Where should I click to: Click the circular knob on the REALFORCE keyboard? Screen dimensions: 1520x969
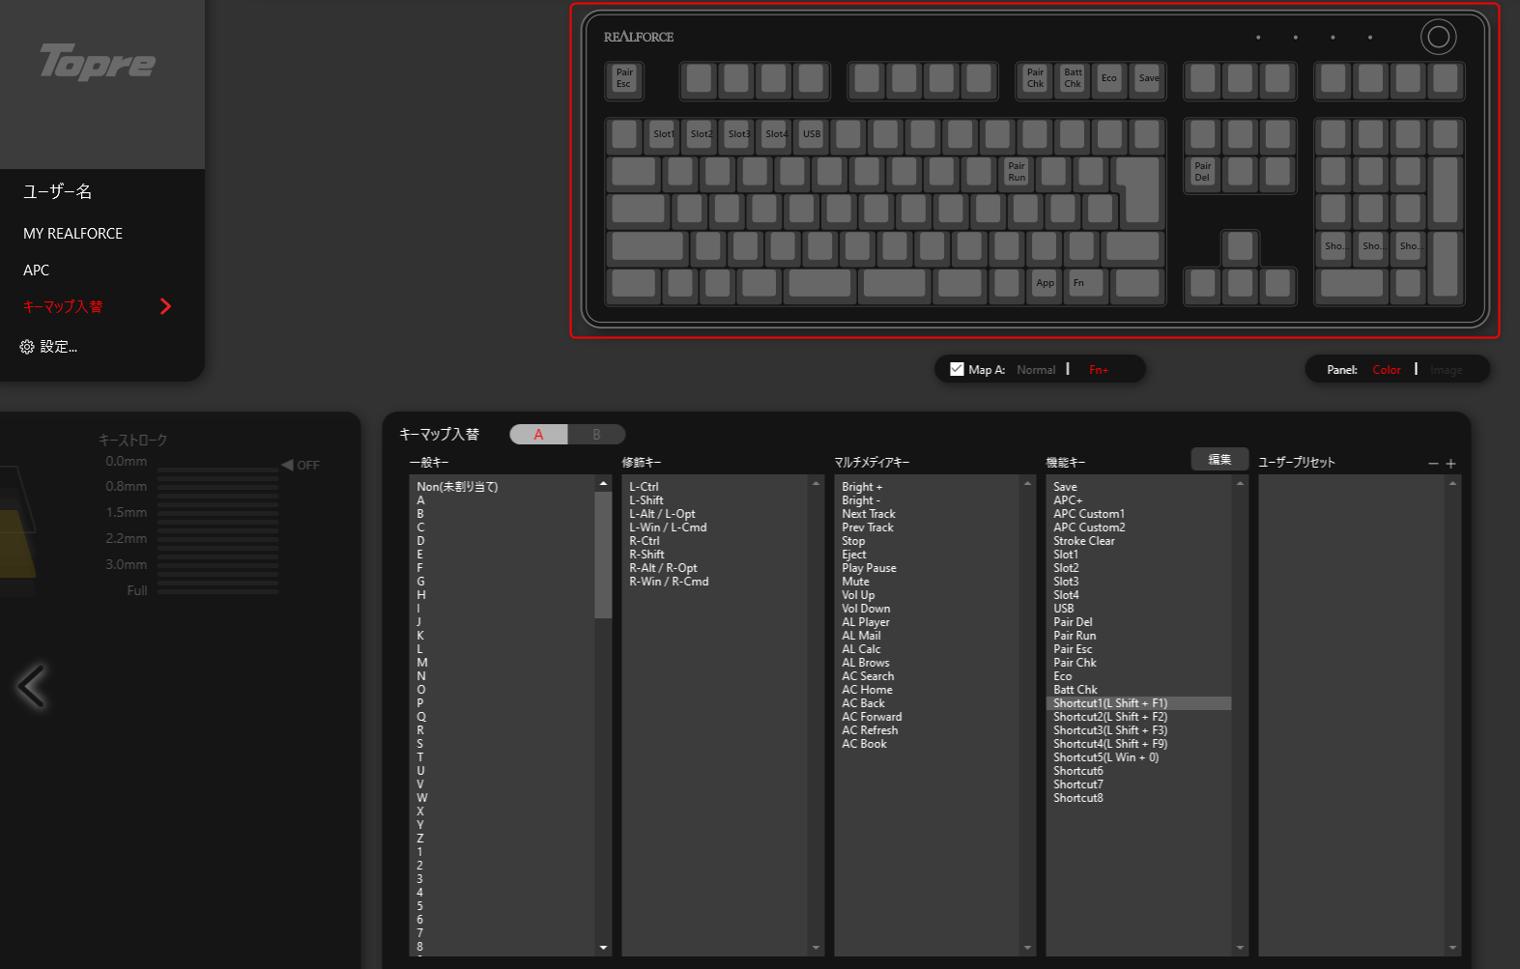point(1438,38)
